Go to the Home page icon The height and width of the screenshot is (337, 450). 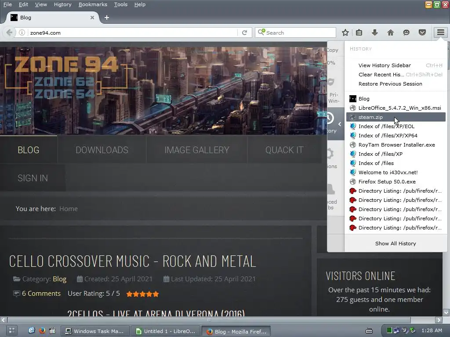click(x=390, y=32)
